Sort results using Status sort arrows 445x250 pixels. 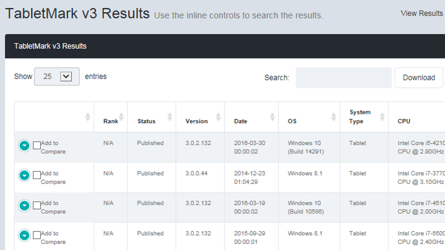point(170,117)
